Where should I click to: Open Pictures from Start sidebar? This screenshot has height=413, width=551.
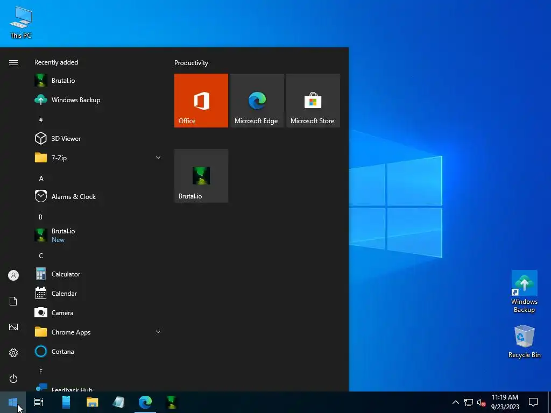pyautogui.click(x=13, y=327)
